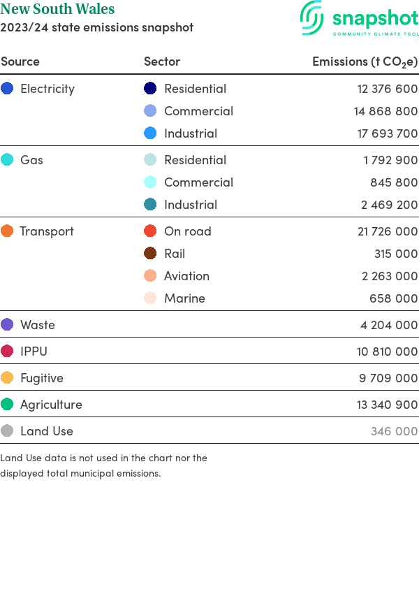
Task: Click the green Agriculture source dot
Action: (x=8, y=405)
